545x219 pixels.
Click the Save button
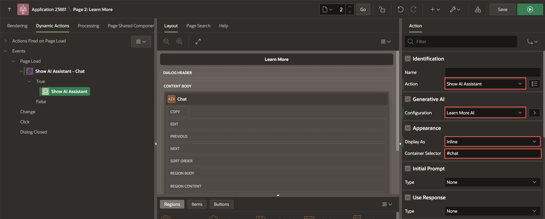[502, 9]
